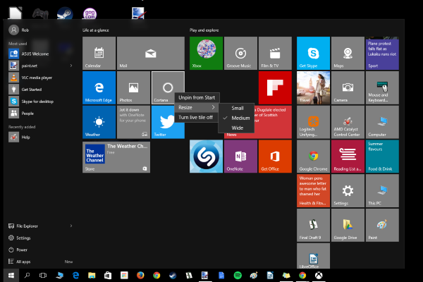The image size is (423, 282).
Task: Open the Photos tile
Action: click(133, 87)
